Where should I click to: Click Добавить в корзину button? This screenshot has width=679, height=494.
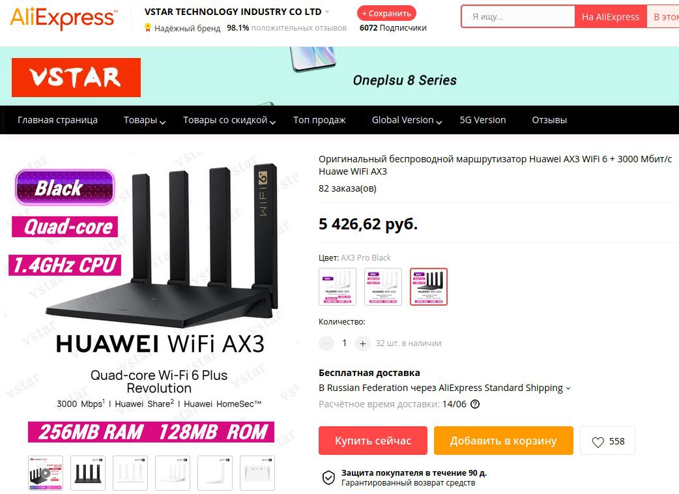503,441
